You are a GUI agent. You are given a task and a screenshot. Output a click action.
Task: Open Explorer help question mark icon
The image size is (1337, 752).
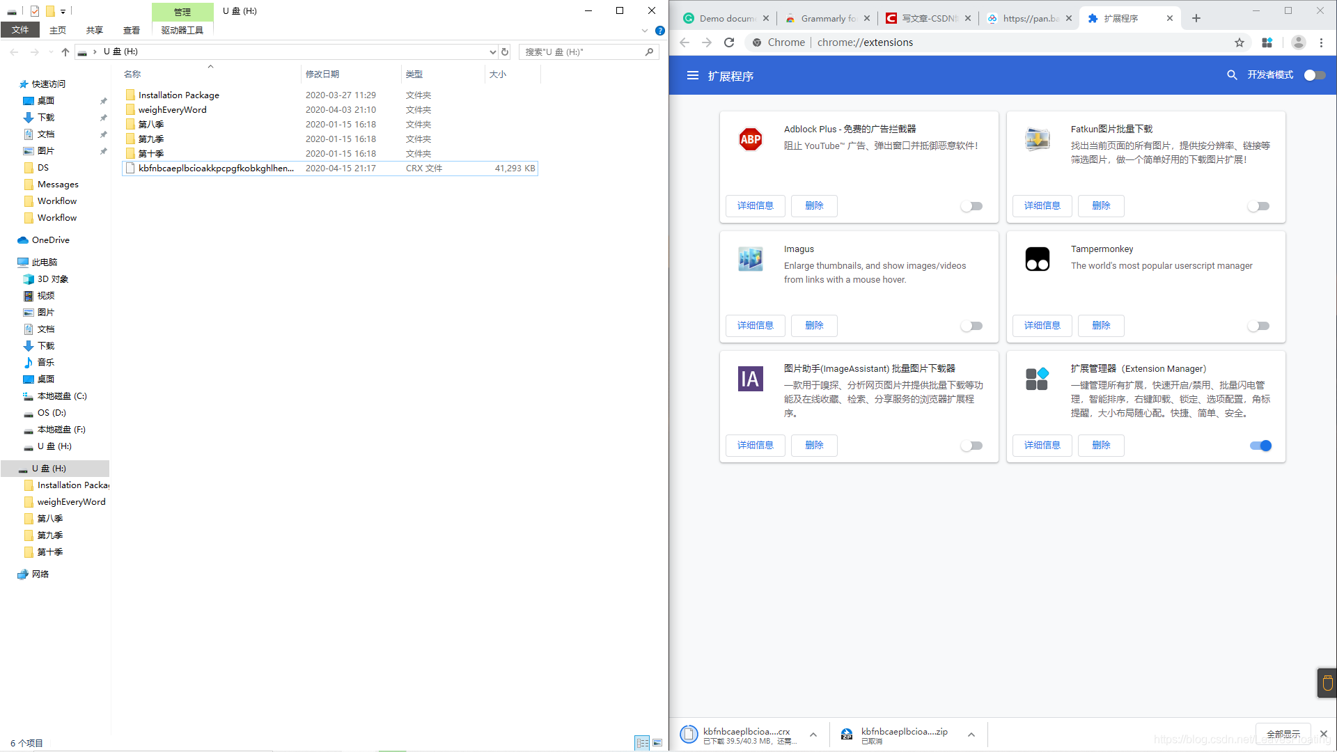tap(659, 31)
